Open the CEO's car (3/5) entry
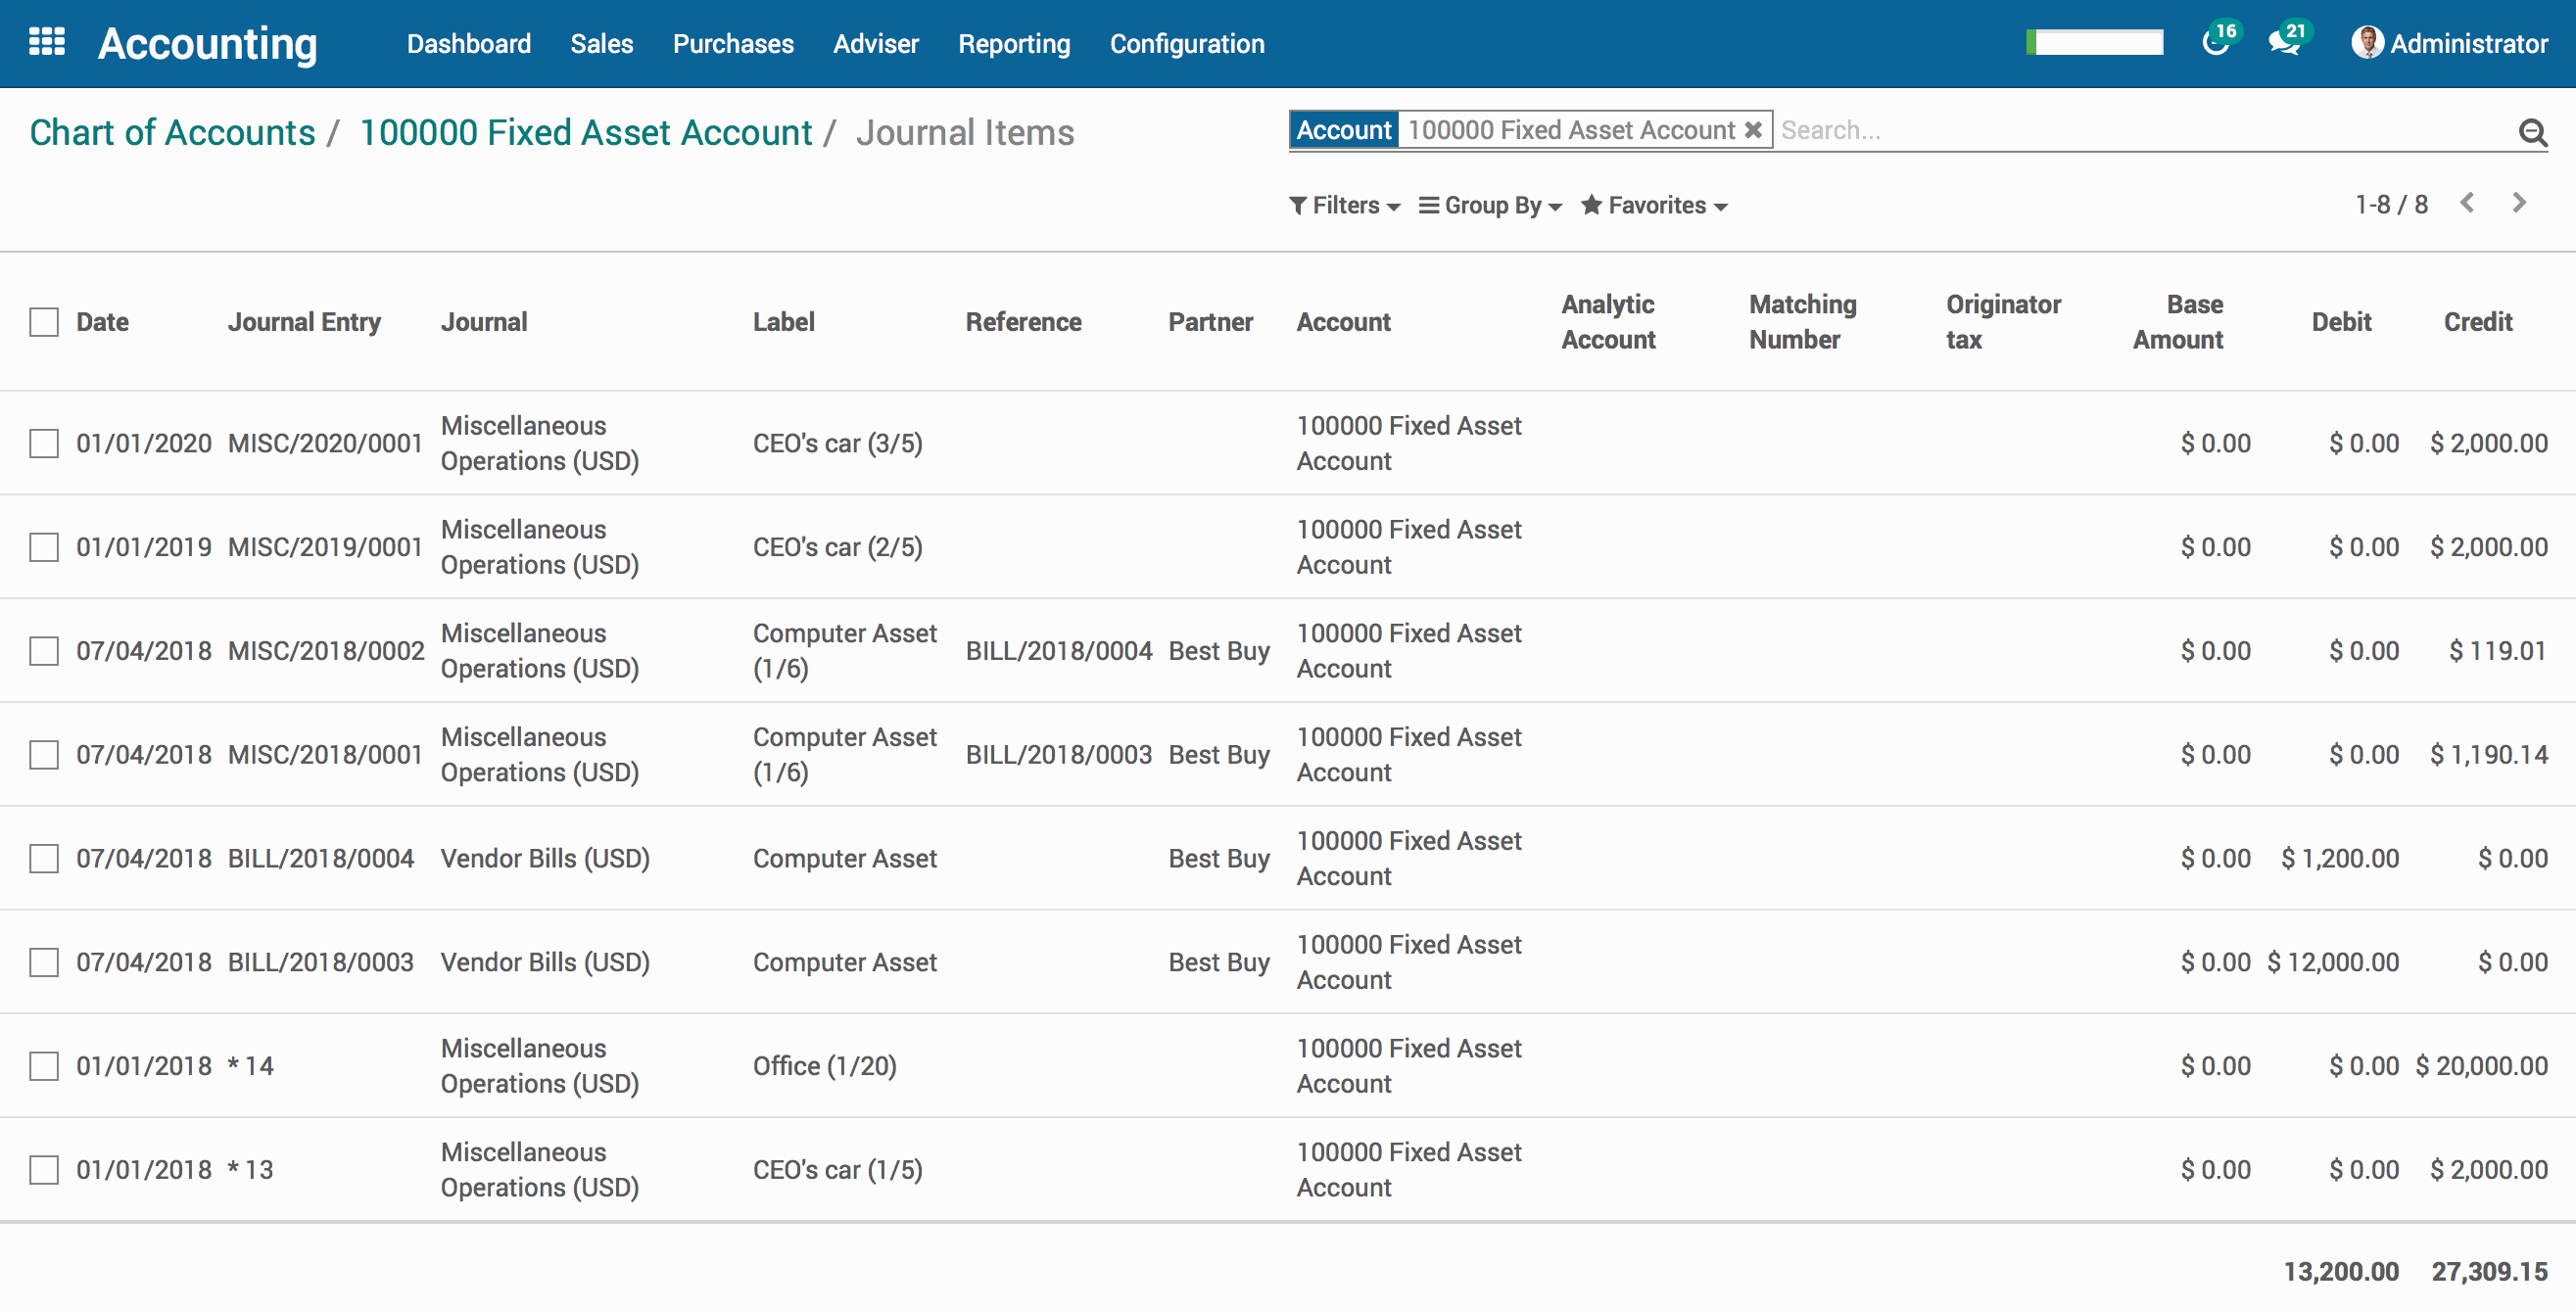The width and height of the screenshot is (2576, 1312). pyautogui.click(x=838, y=443)
